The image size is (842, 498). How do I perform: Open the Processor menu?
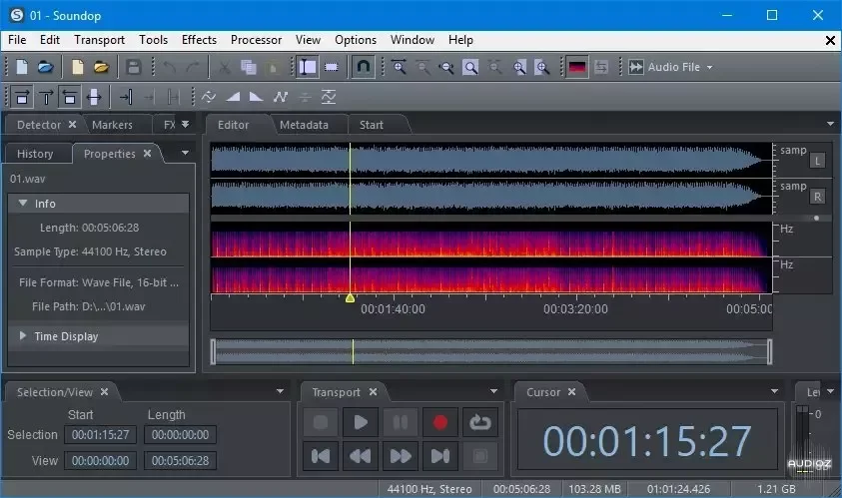(x=256, y=40)
